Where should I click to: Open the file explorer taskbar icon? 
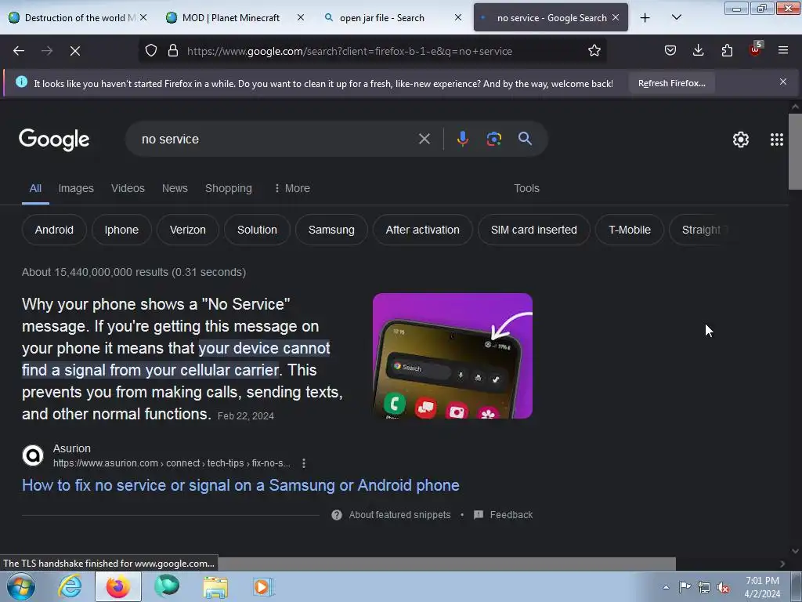click(215, 586)
